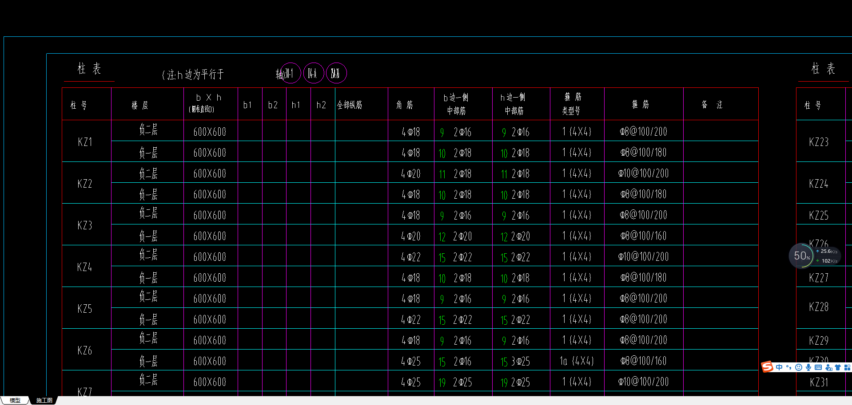Image resolution: width=852 pixels, height=405 pixels.
Task: Open the emoji panel in IME bar
Action: tap(799, 367)
